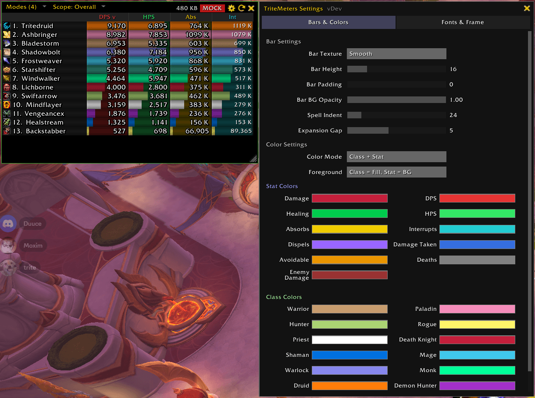535x398 pixels.
Task: Open the Modes (4) dropdown
Action: tap(25, 7)
